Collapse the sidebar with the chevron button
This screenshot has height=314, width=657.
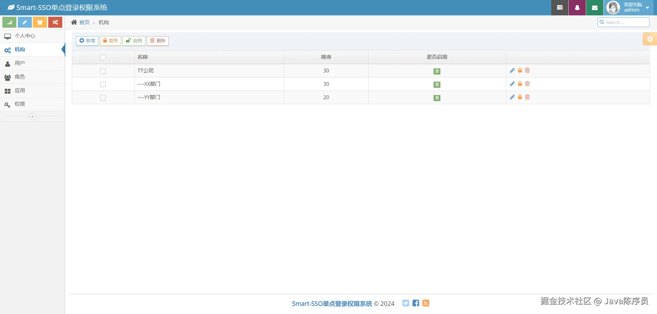pyautogui.click(x=33, y=117)
